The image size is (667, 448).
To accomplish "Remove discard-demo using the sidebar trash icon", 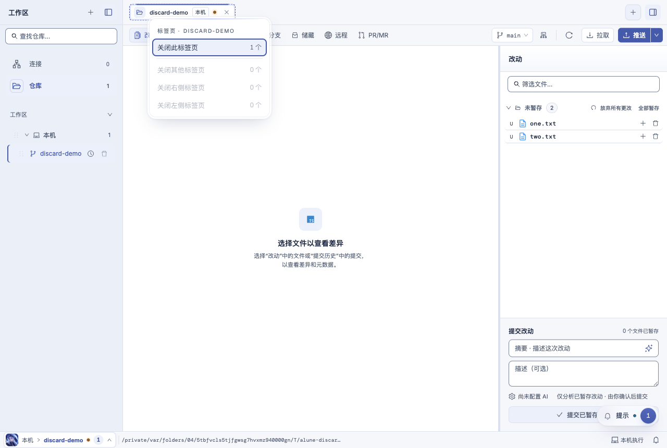I will pyautogui.click(x=104, y=154).
